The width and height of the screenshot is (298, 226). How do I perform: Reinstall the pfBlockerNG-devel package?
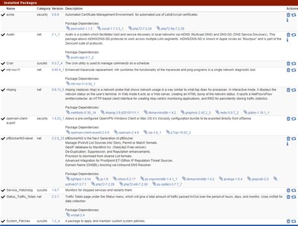(x=294, y=139)
